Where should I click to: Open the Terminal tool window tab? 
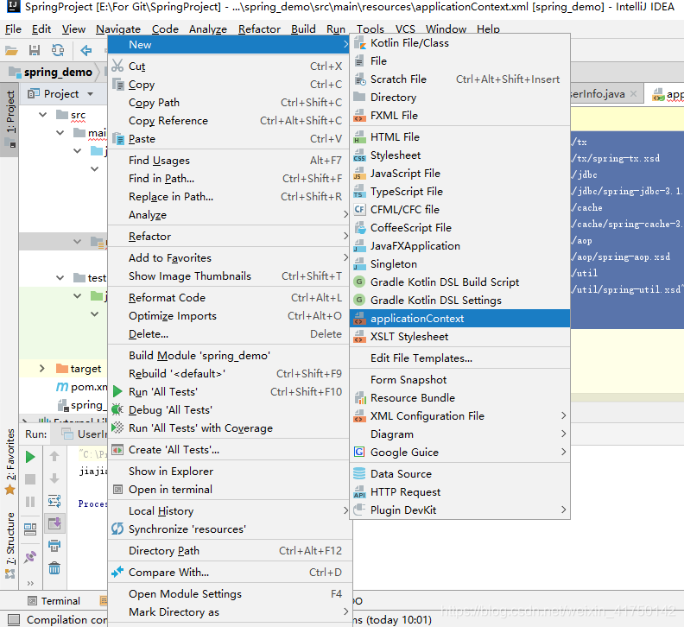tap(54, 601)
